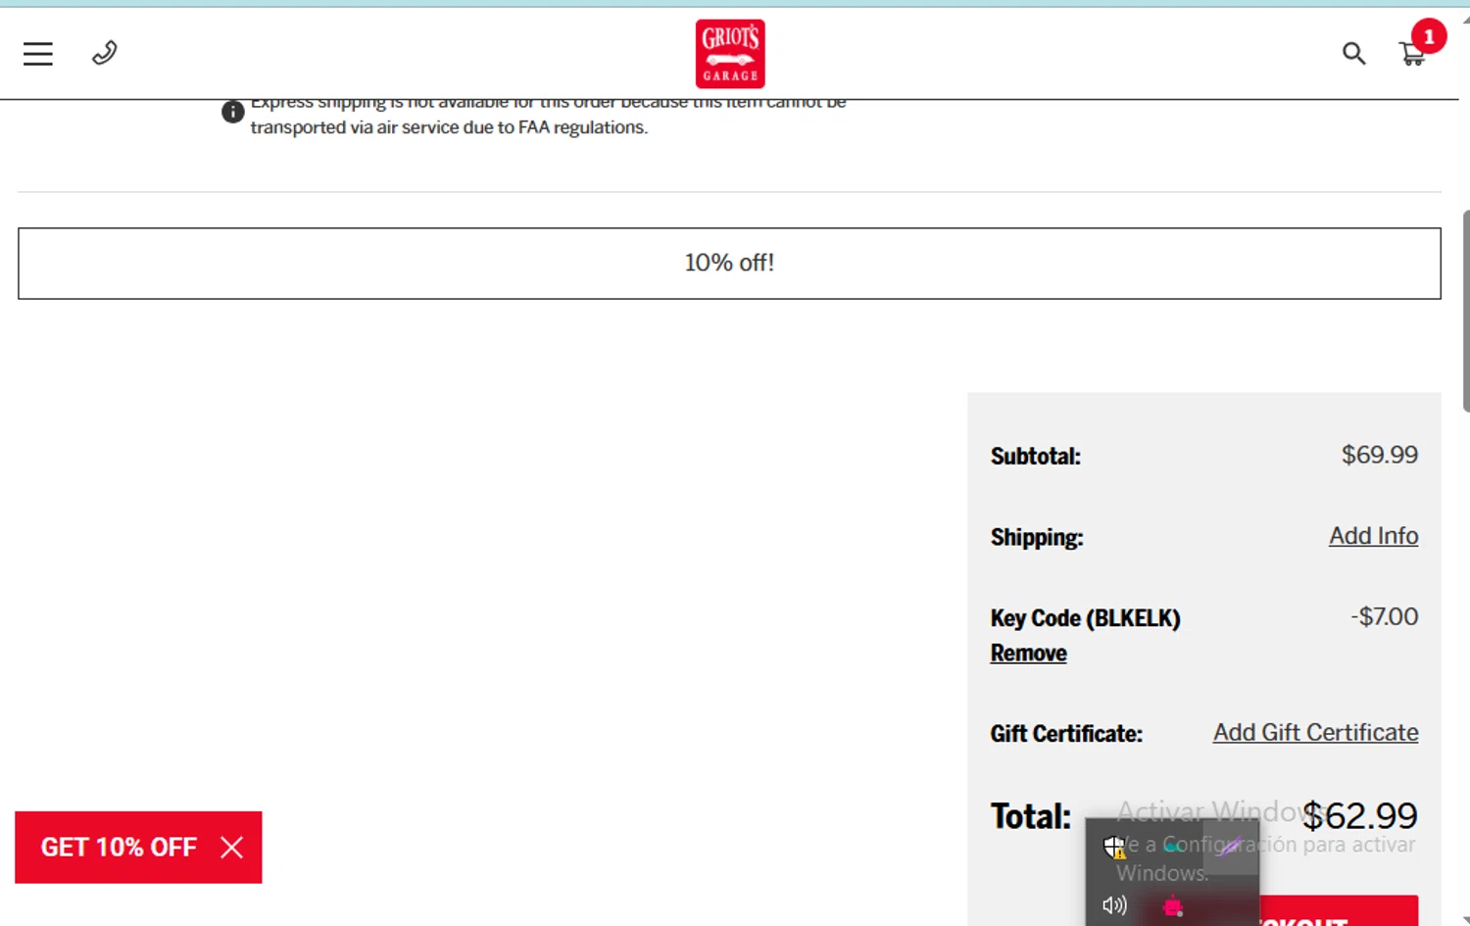Click the Key Code (BLKELK) label
The width and height of the screenshot is (1470, 926).
[x=1085, y=618]
